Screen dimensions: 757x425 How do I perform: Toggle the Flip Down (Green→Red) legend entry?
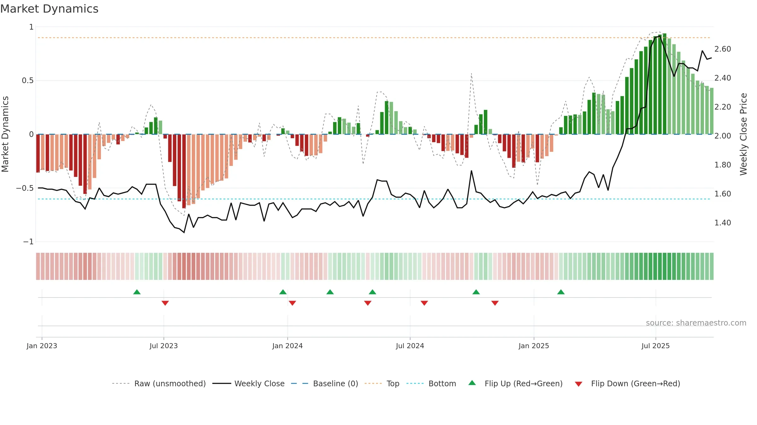pyautogui.click(x=627, y=383)
